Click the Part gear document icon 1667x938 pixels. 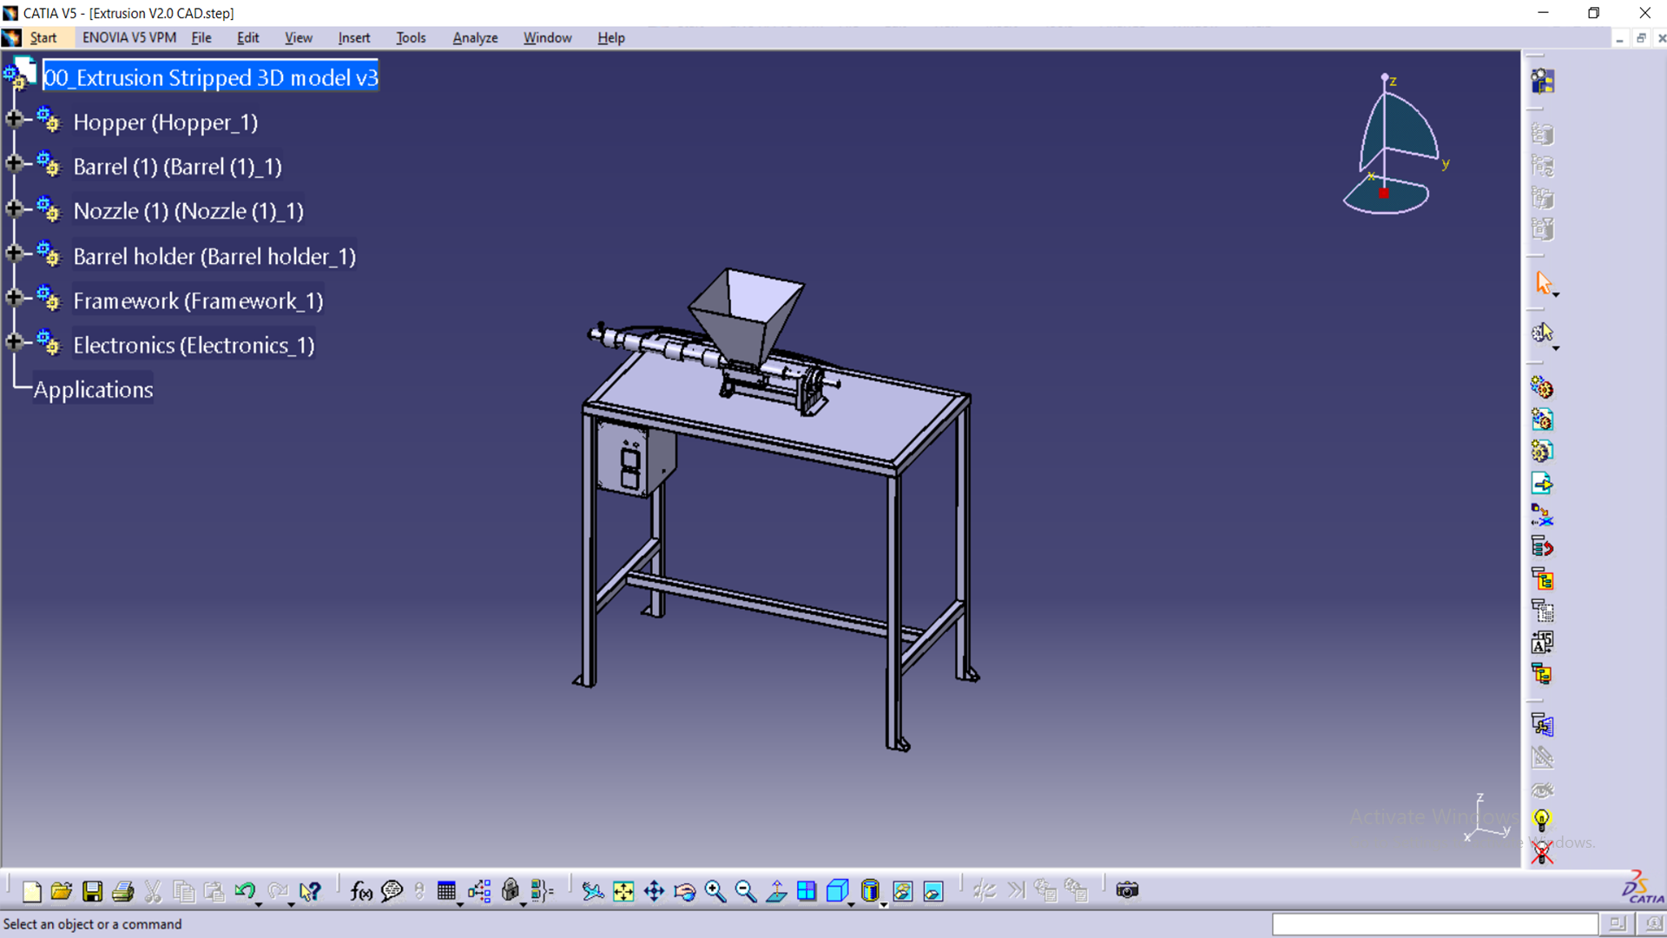[x=1542, y=451]
